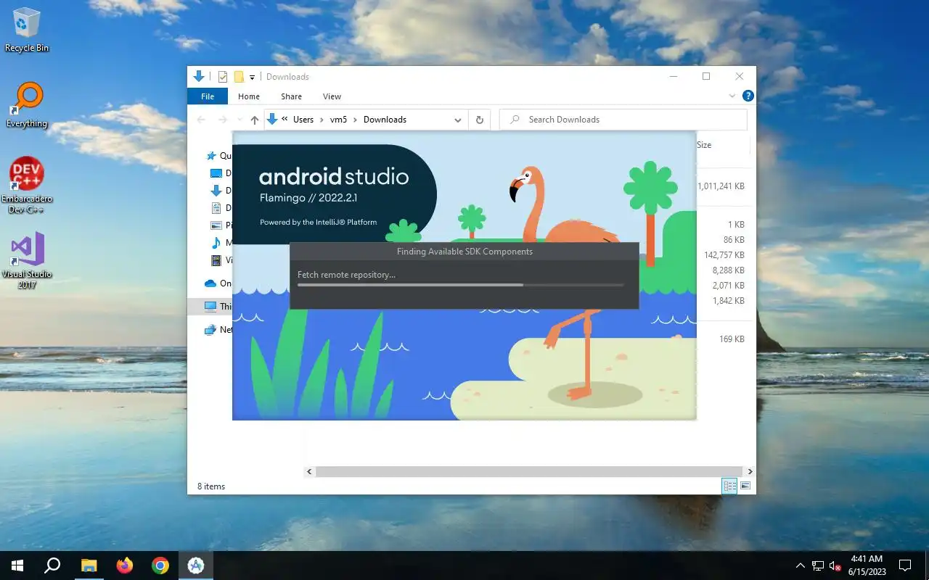Open taskbar Search magnifier

pos(52,565)
